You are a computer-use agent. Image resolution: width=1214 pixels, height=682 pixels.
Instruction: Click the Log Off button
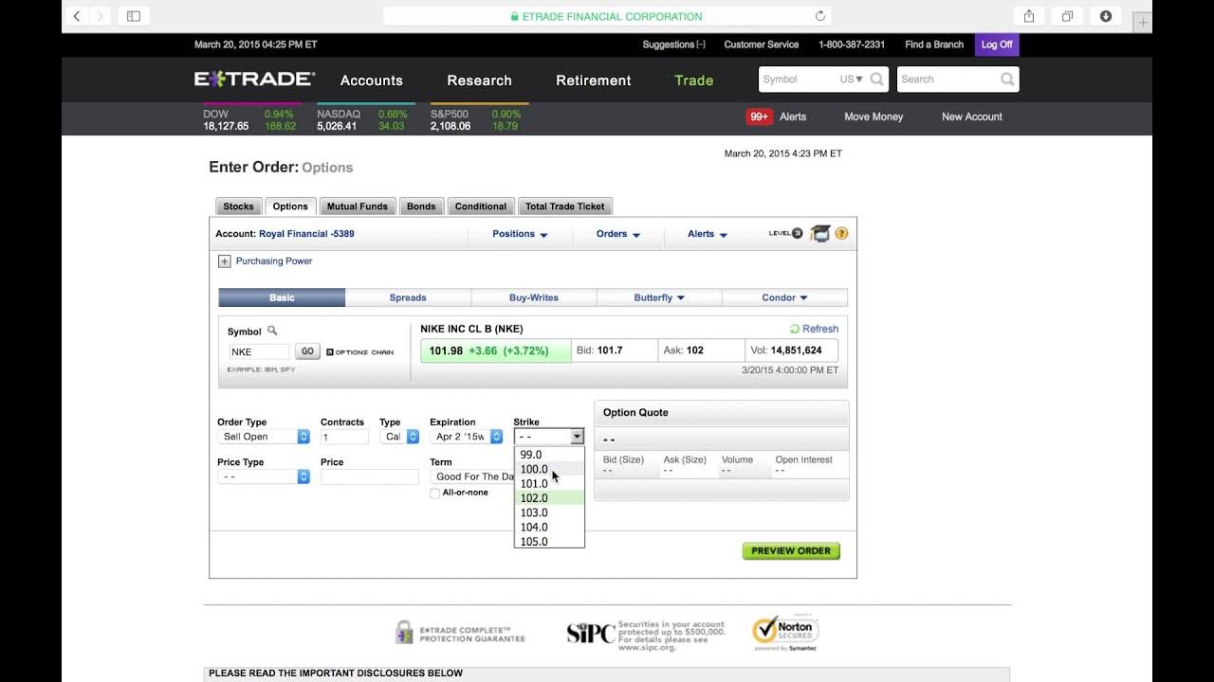997,45
